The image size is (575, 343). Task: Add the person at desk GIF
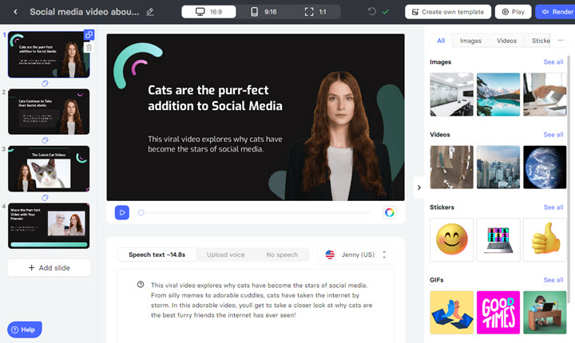545,313
